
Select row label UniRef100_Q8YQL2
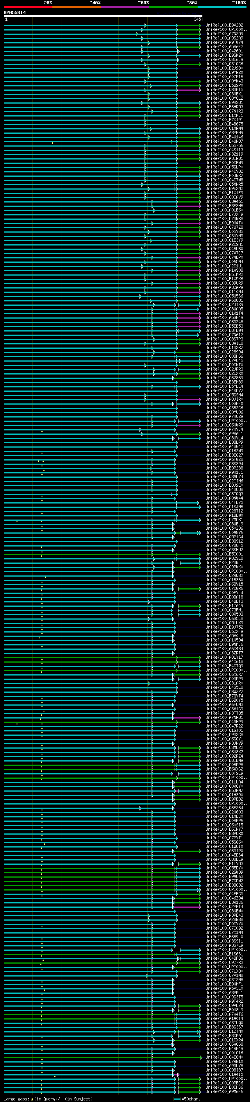[224, 99]
